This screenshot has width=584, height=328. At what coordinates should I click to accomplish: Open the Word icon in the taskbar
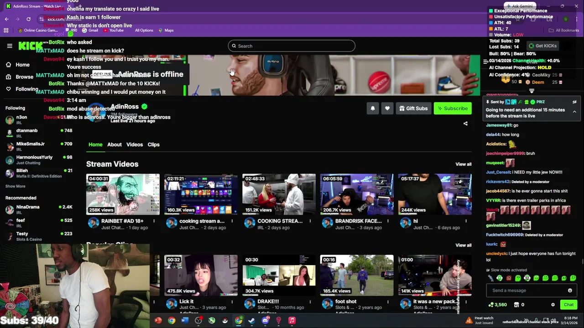click(x=185, y=321)
